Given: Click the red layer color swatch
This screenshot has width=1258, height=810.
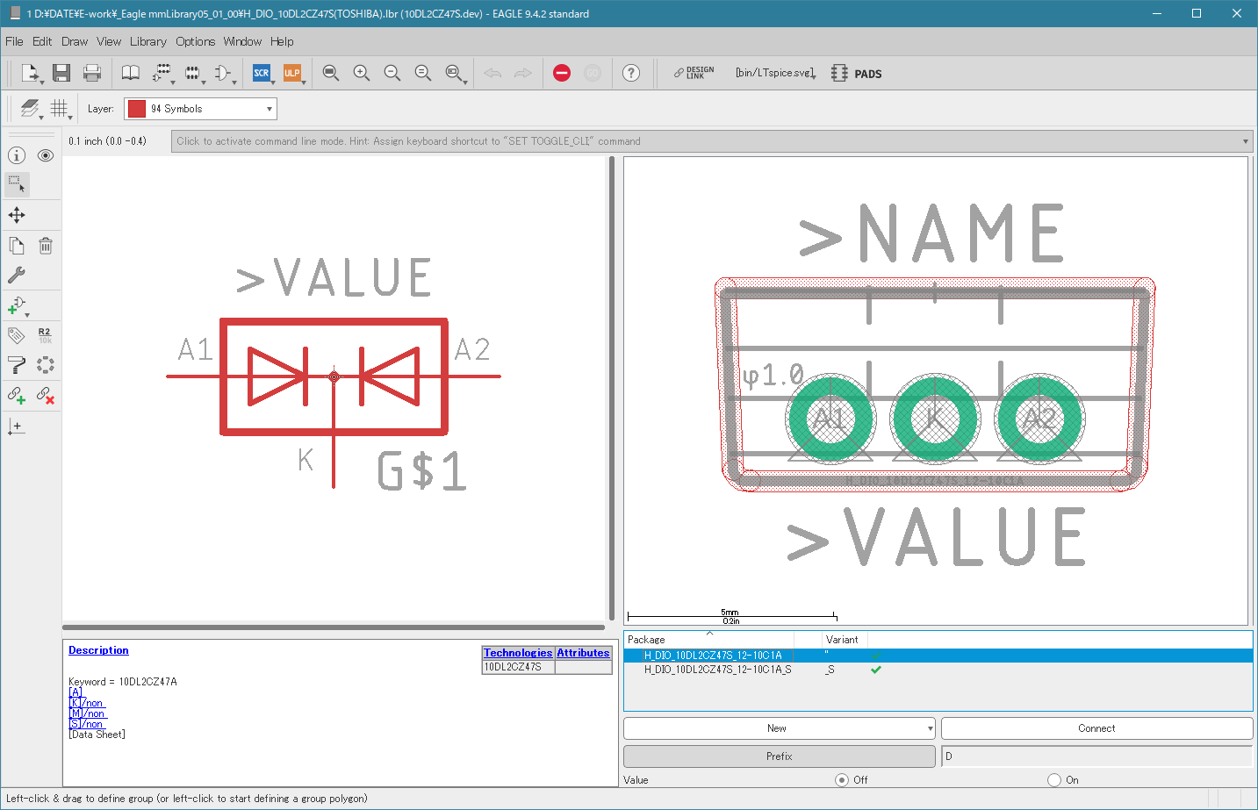Looking at the screenshot, I should [x=137, y=109].
